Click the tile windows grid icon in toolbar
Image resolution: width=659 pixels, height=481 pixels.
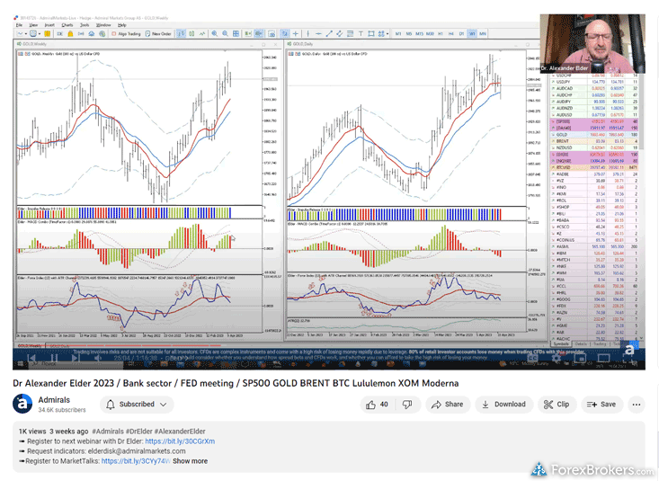236,33
